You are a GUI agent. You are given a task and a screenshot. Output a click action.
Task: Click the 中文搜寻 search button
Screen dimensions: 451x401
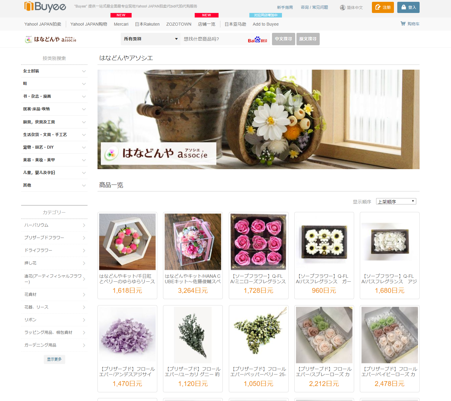(x=283, y=39)
